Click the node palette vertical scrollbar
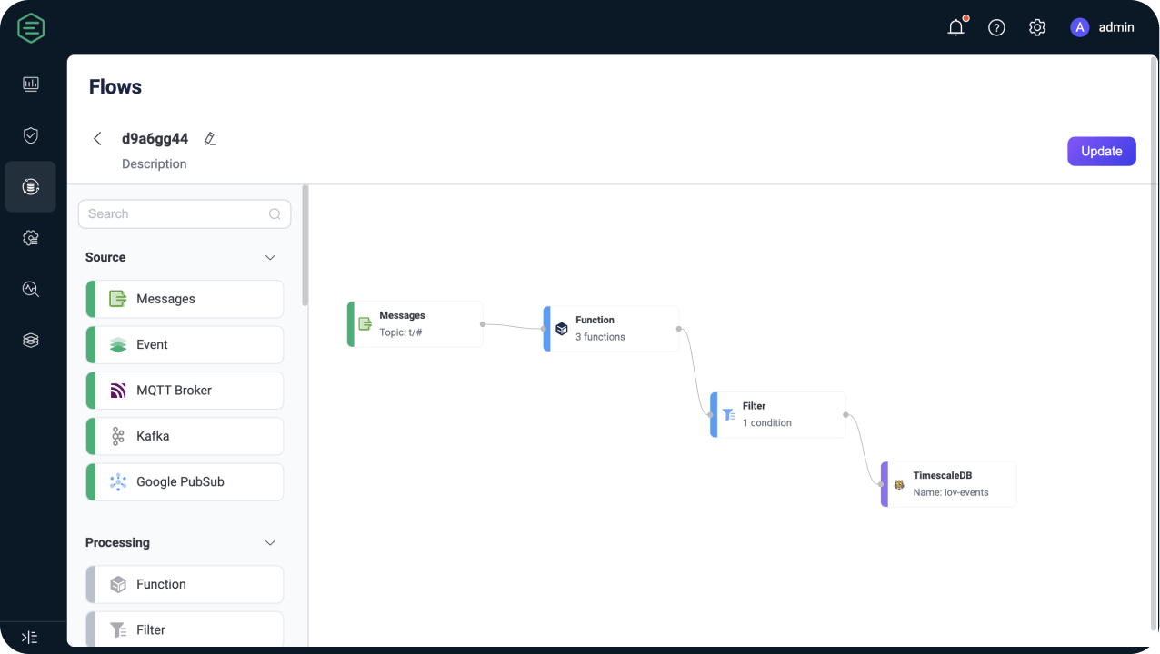This screenshot has height=654, width=1160. (305, 245)
